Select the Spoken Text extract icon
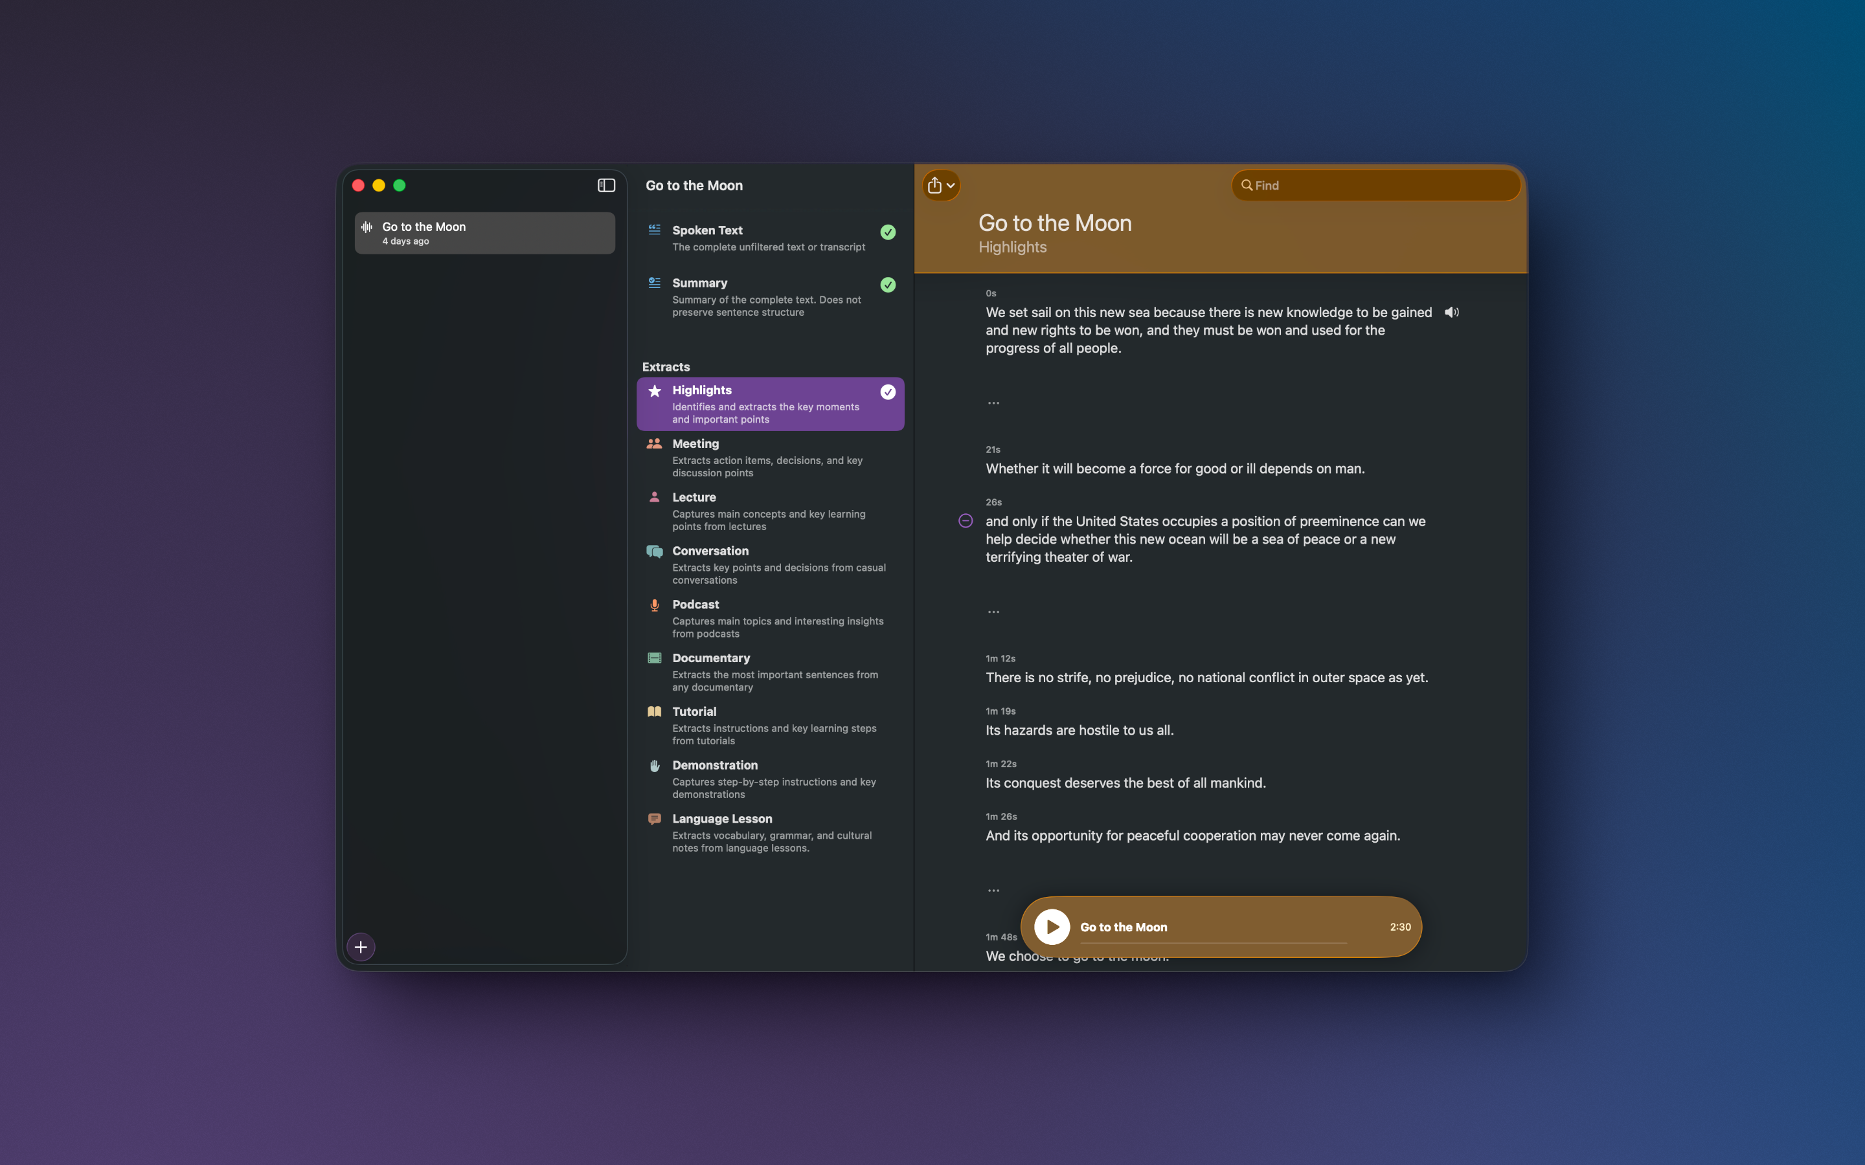 pos(653,230)
